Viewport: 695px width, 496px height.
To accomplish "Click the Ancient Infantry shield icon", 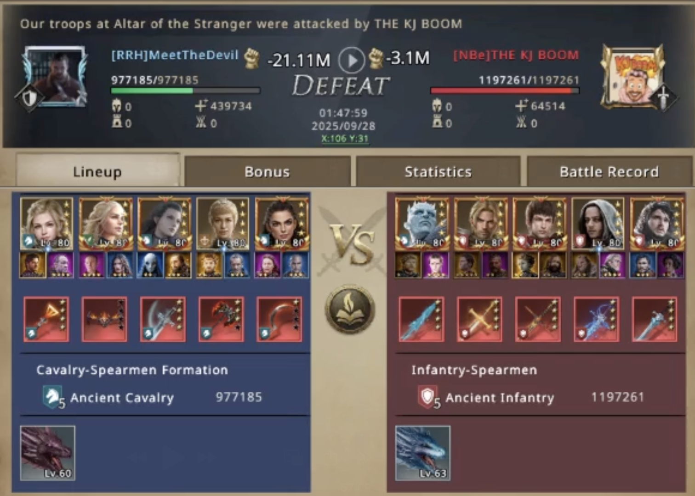I will coord(427,396).
